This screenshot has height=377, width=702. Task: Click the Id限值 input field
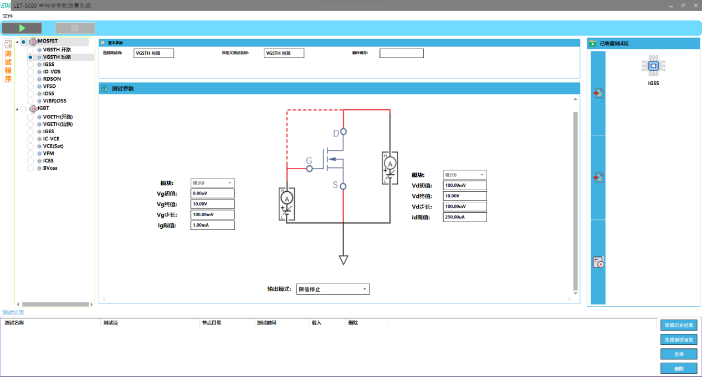(x=464, y=217)
